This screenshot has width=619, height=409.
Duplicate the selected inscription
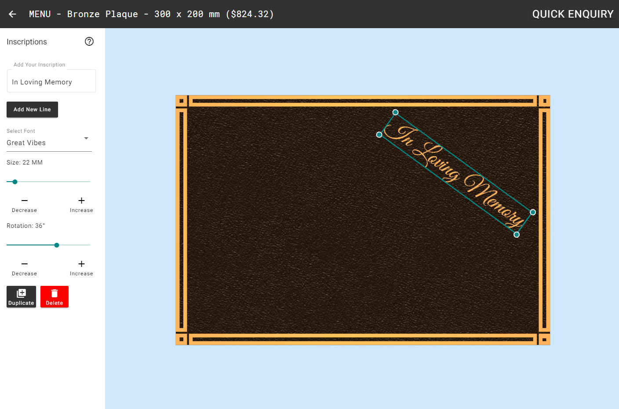[21, 297]
